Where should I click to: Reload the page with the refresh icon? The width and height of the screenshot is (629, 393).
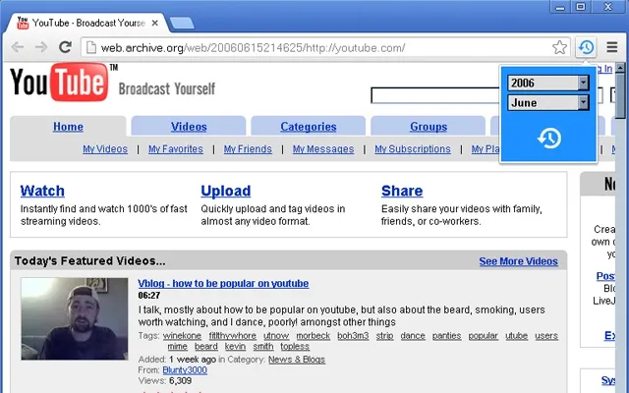click(65, 47)
